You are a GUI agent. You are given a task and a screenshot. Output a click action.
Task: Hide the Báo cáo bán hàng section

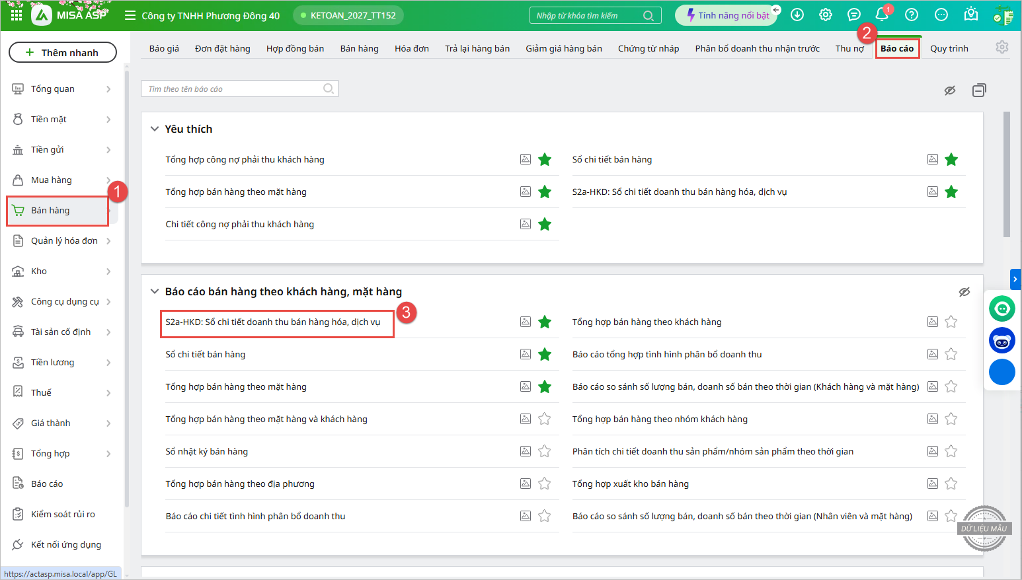tap(964, 291)
